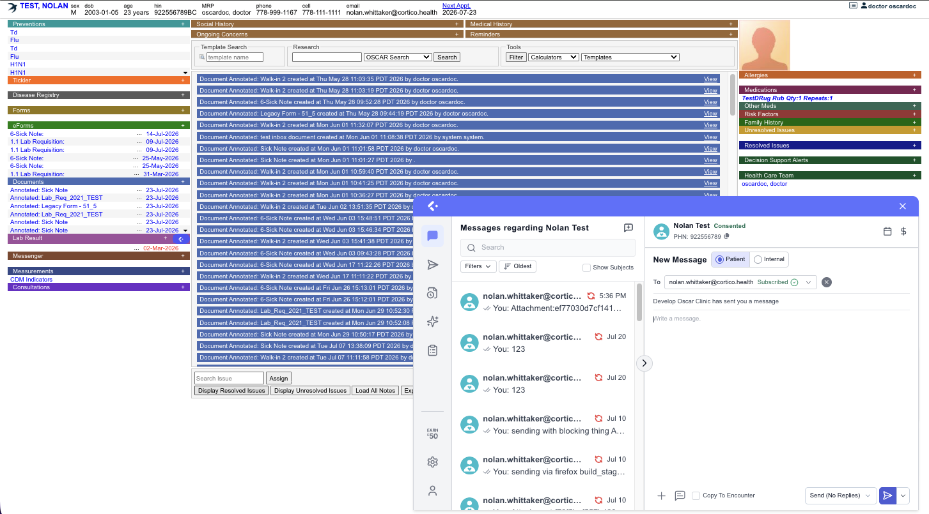Open the Templates dropdown
Viewport: 929px width, 514px height.
(630, 57)
